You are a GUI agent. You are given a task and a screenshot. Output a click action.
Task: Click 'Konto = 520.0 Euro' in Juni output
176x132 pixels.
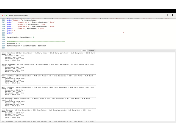click(x=13, y=117)
